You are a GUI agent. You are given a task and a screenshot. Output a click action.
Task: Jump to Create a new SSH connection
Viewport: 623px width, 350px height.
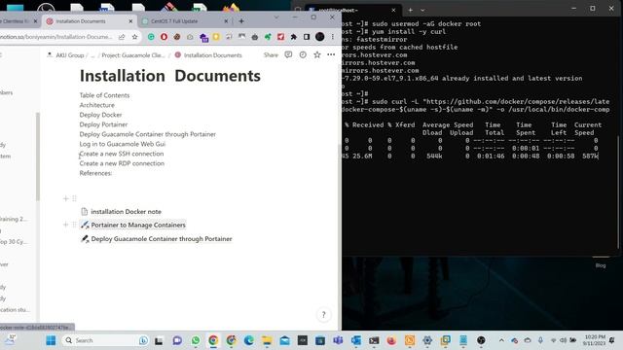point(122,154)
